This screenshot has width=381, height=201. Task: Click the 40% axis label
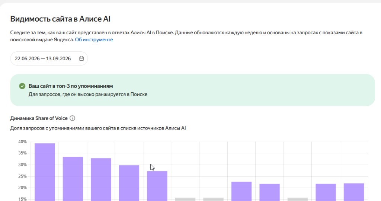coord(22,142)
